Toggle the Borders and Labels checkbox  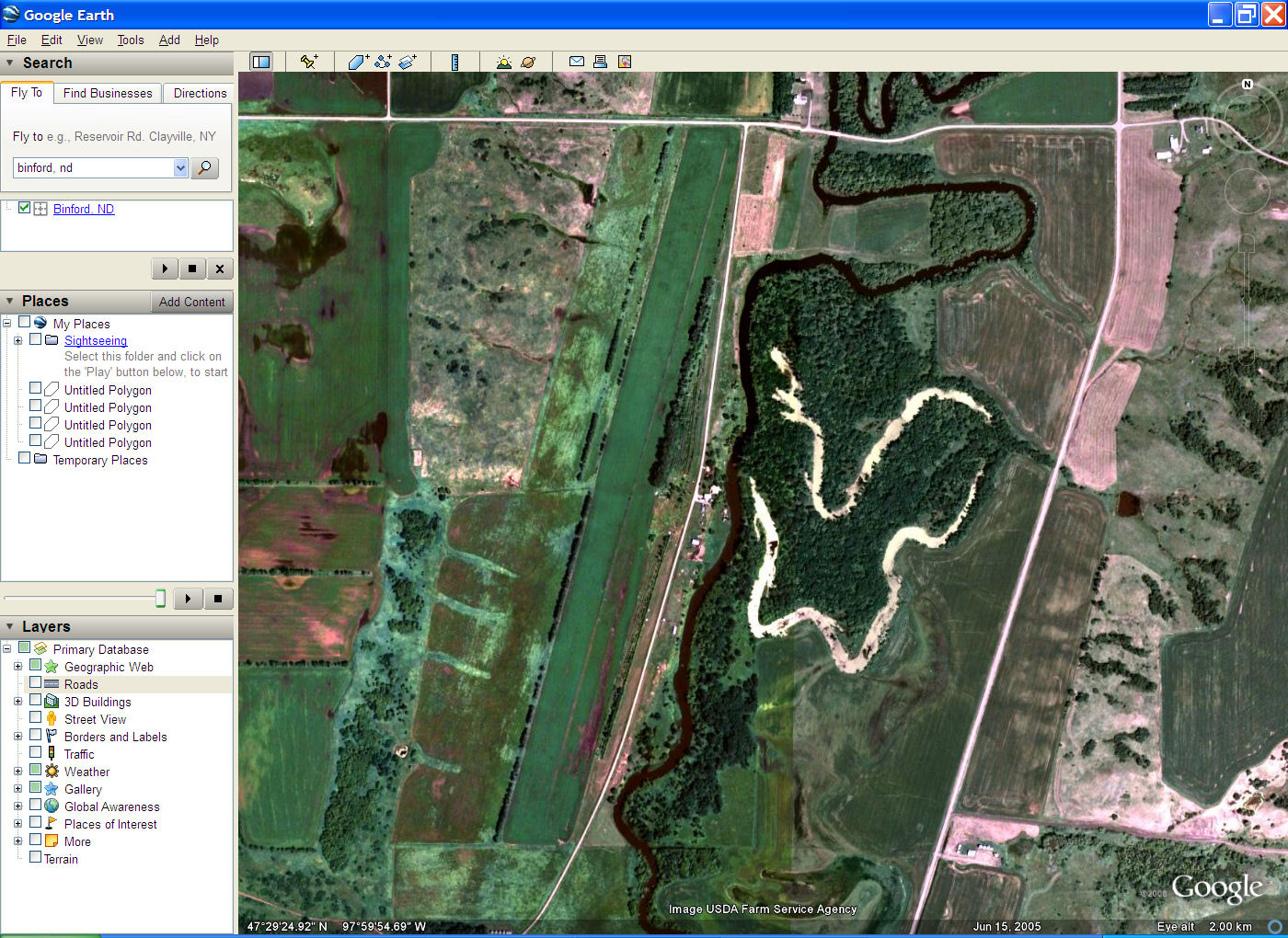35,736
